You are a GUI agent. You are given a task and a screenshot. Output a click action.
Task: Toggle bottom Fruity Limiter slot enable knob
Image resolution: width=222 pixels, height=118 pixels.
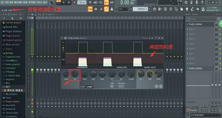216,68
